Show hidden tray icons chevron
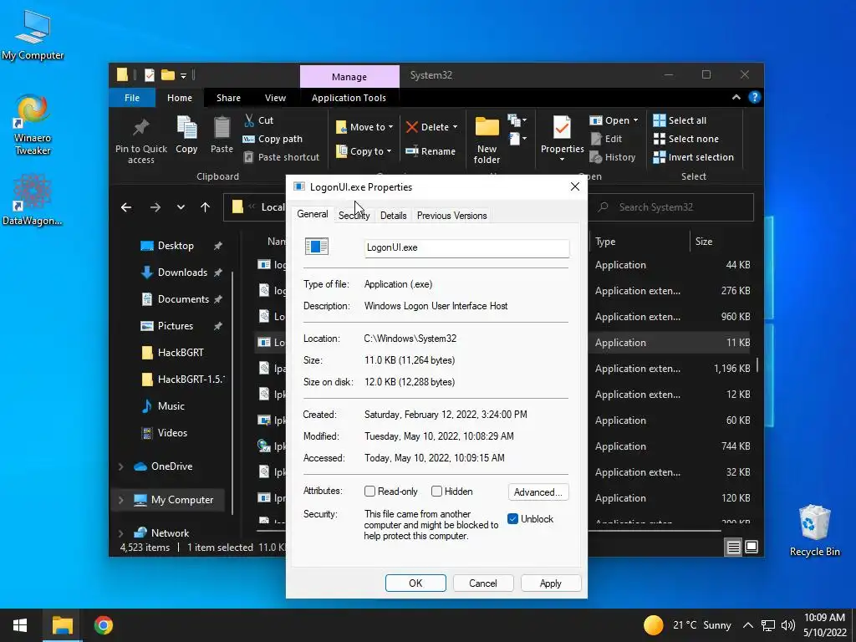Viewport: 856px width, 642px height. pyautogui.click(x=748, y=625)
